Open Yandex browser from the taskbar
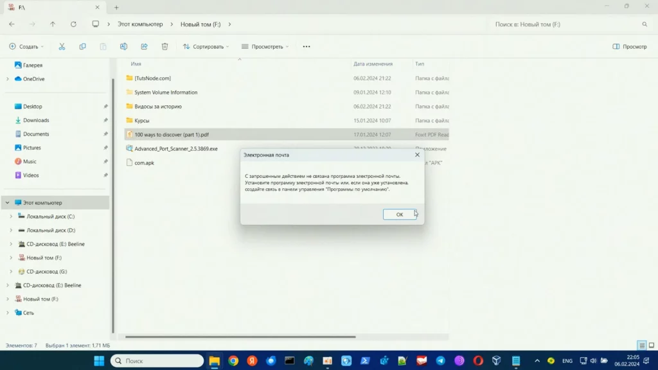This screenshot has width=658, height=370. 252,361
